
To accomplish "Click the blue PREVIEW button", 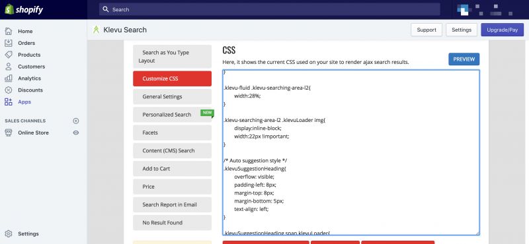I will (464, 59).
